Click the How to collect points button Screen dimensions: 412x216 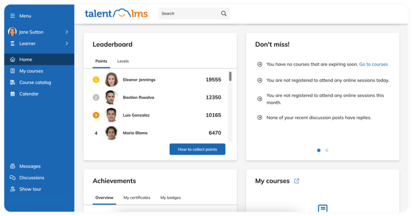pyautogui.click(x=197, y=149)
